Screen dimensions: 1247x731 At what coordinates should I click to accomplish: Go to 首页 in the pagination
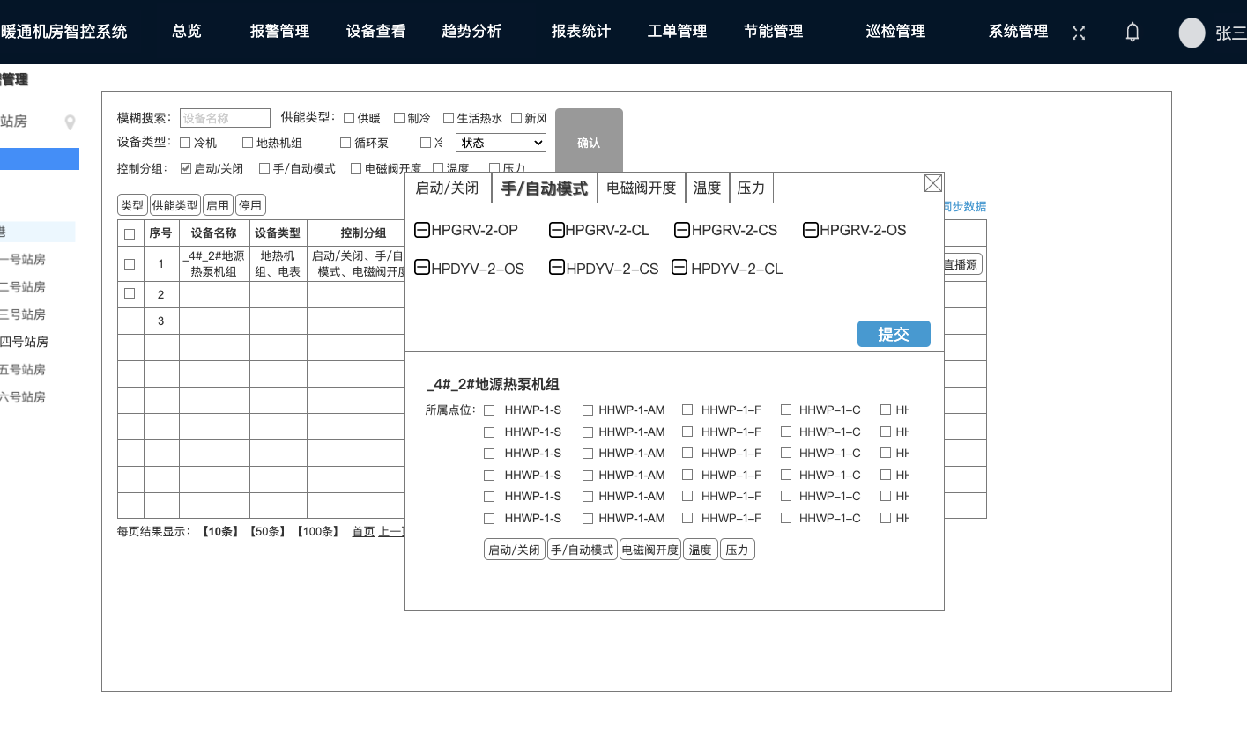click(x=363, y=531)
